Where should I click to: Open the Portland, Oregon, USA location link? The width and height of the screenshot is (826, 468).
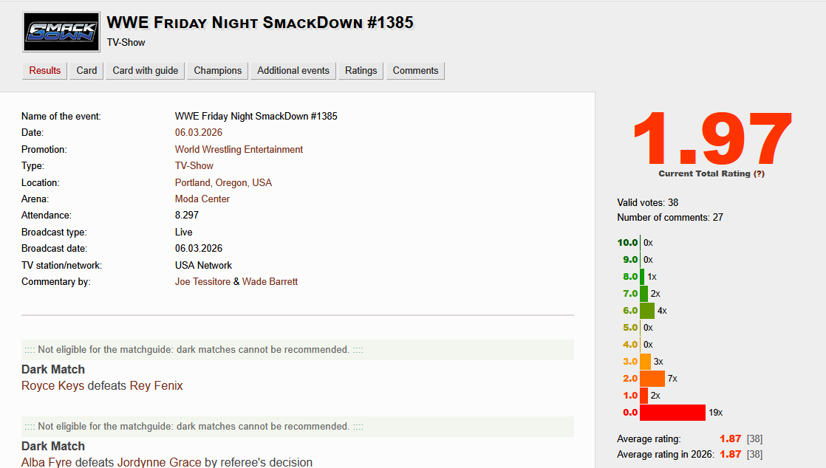(x=223, y=182)
